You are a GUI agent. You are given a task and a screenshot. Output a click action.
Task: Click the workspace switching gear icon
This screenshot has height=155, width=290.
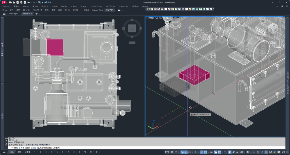pyautogui.click(x=247, y=152)
